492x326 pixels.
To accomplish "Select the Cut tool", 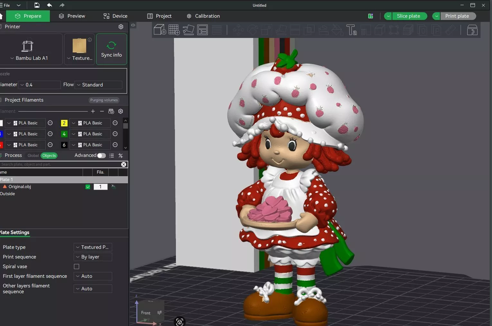I will [x=295, y=30].
